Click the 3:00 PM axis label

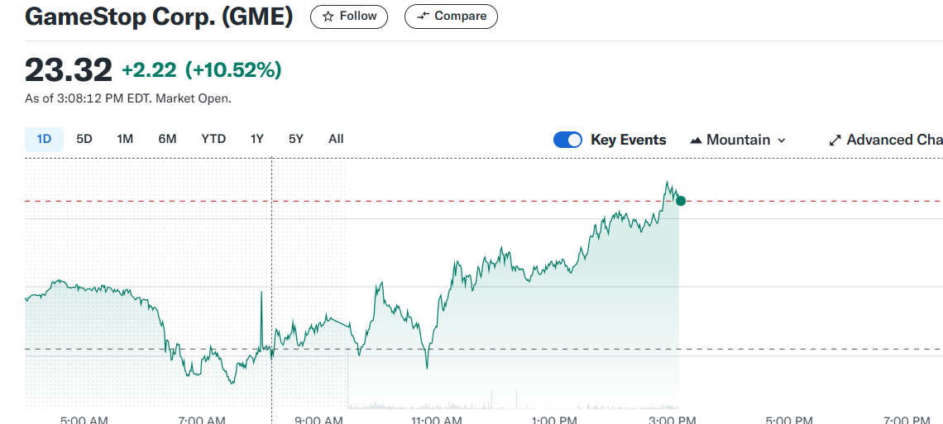point(673,420)
